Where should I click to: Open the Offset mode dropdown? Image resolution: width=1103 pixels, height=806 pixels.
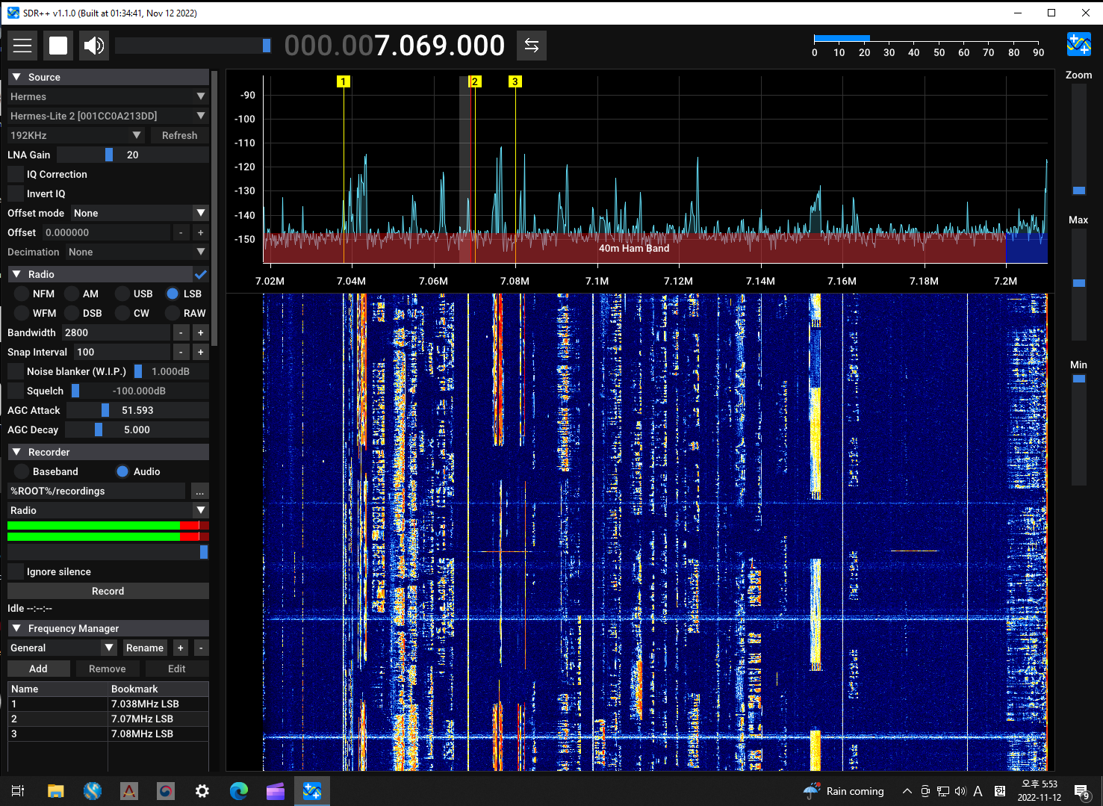[139, 214]
